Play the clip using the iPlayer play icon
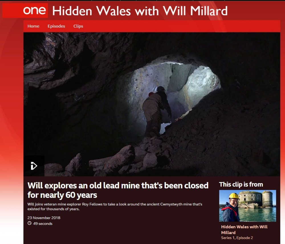This screenshot has width=285, height=244. (34, 166)
